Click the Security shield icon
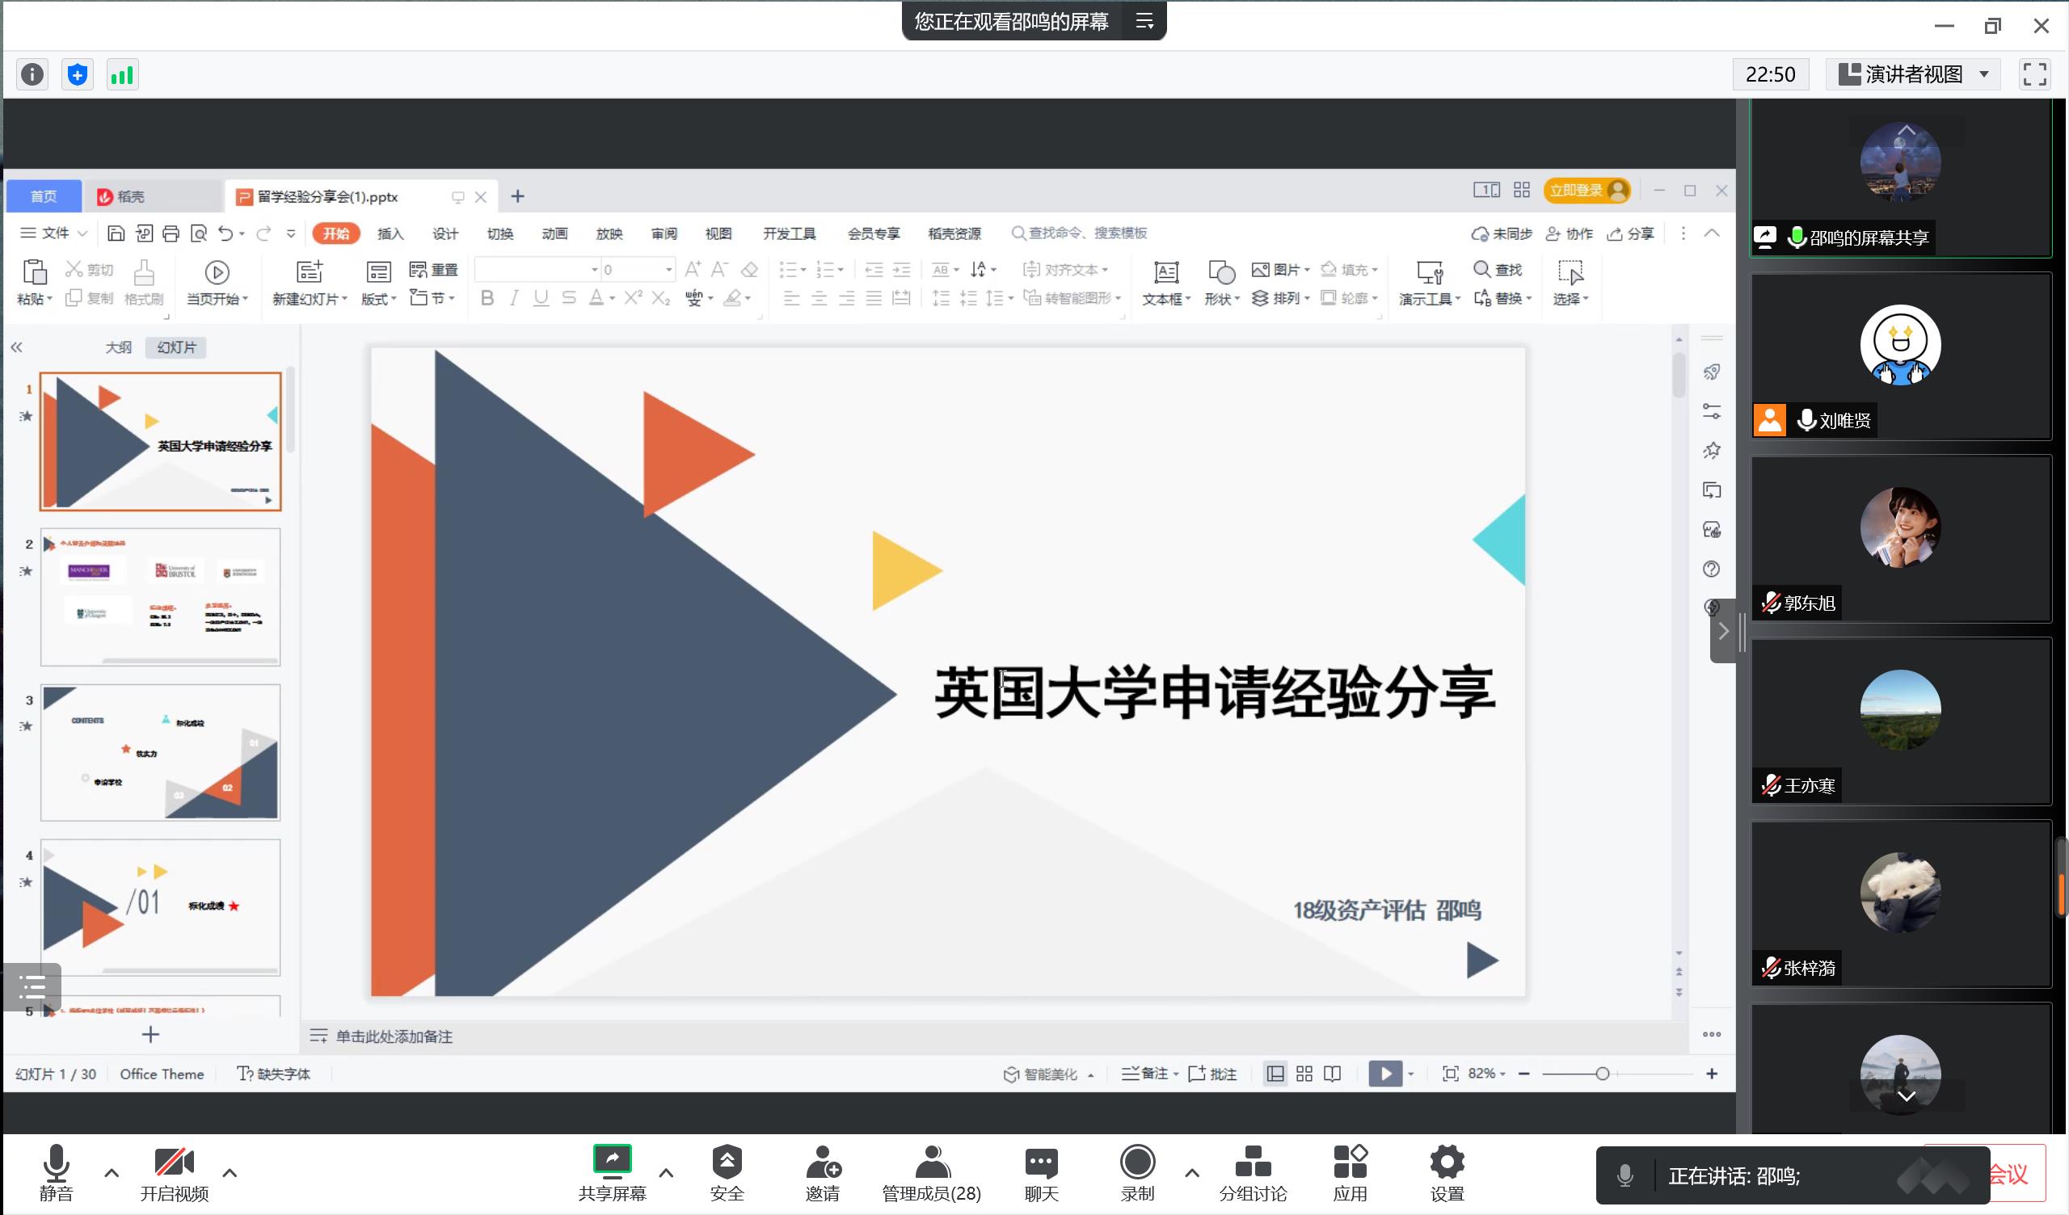 727,1162
